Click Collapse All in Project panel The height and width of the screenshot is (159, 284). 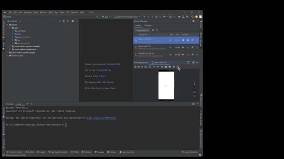pyautogui.click(x=68, y=21)
